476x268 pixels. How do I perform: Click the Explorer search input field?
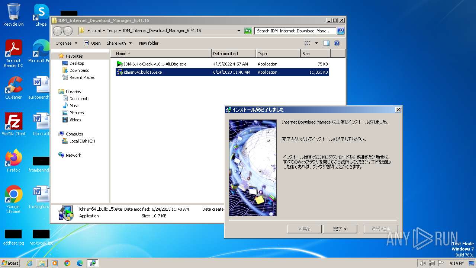295,31
